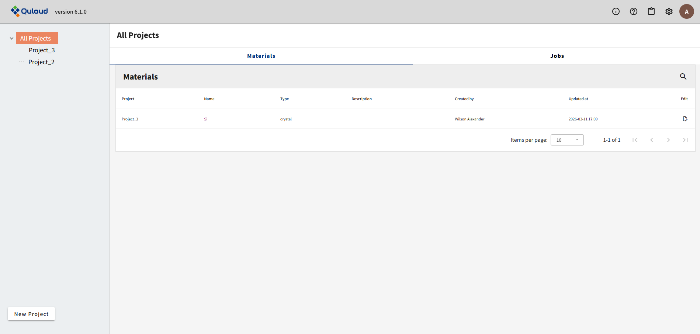This screenshot has height=334, width=700.
Task: Open the info icon in header
Action: (x=616, y=11)
